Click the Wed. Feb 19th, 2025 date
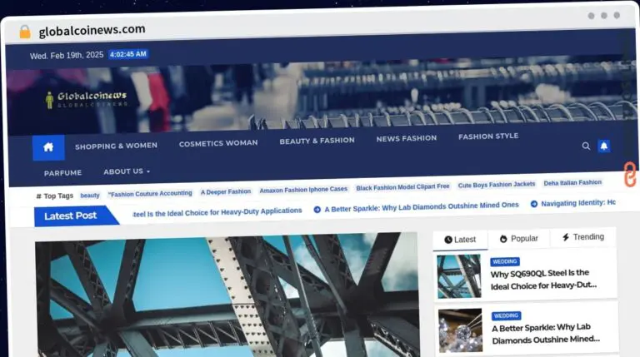 click(67, 56)
